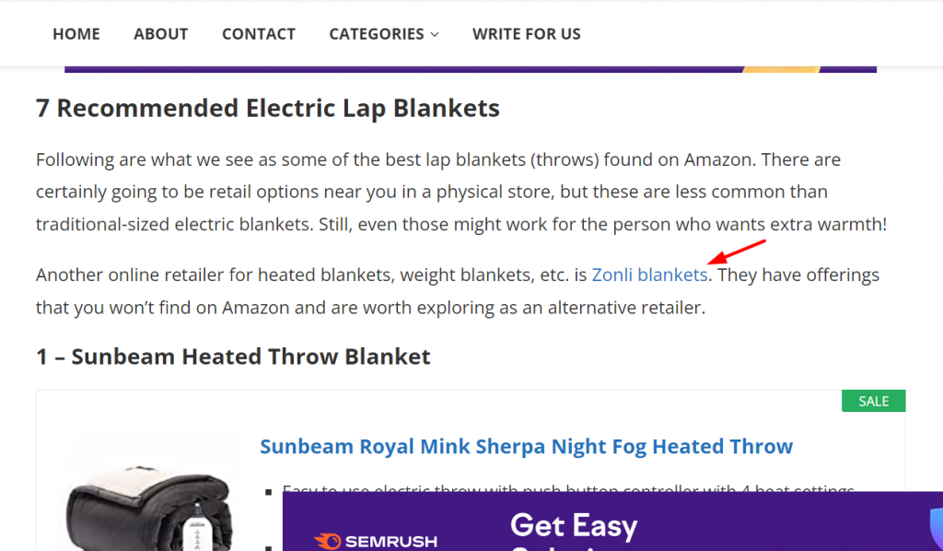
Task: Open the HOME navigation link
Action: pos(76,34)
